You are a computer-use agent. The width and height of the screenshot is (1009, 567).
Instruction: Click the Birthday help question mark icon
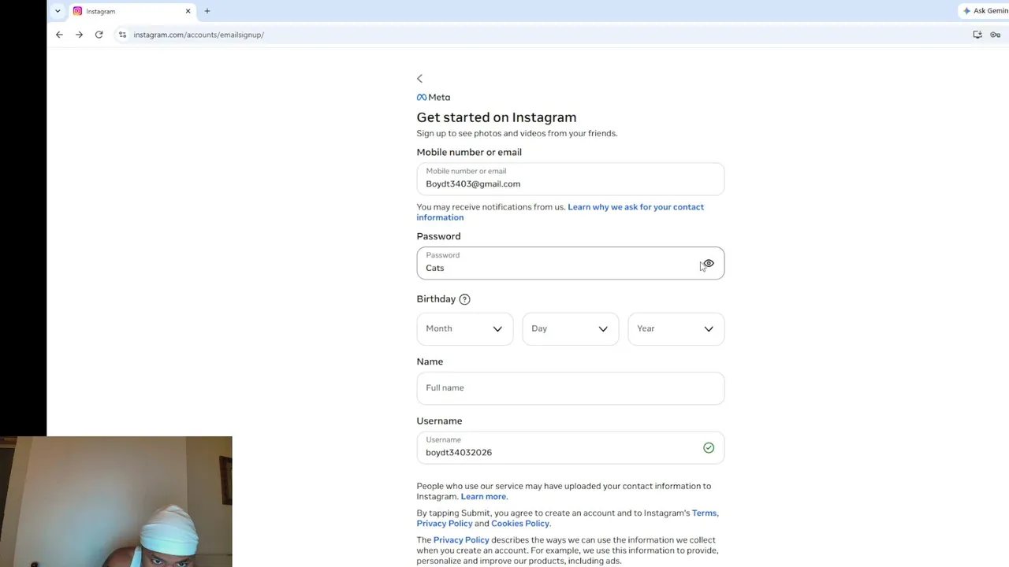click(464, 299)
